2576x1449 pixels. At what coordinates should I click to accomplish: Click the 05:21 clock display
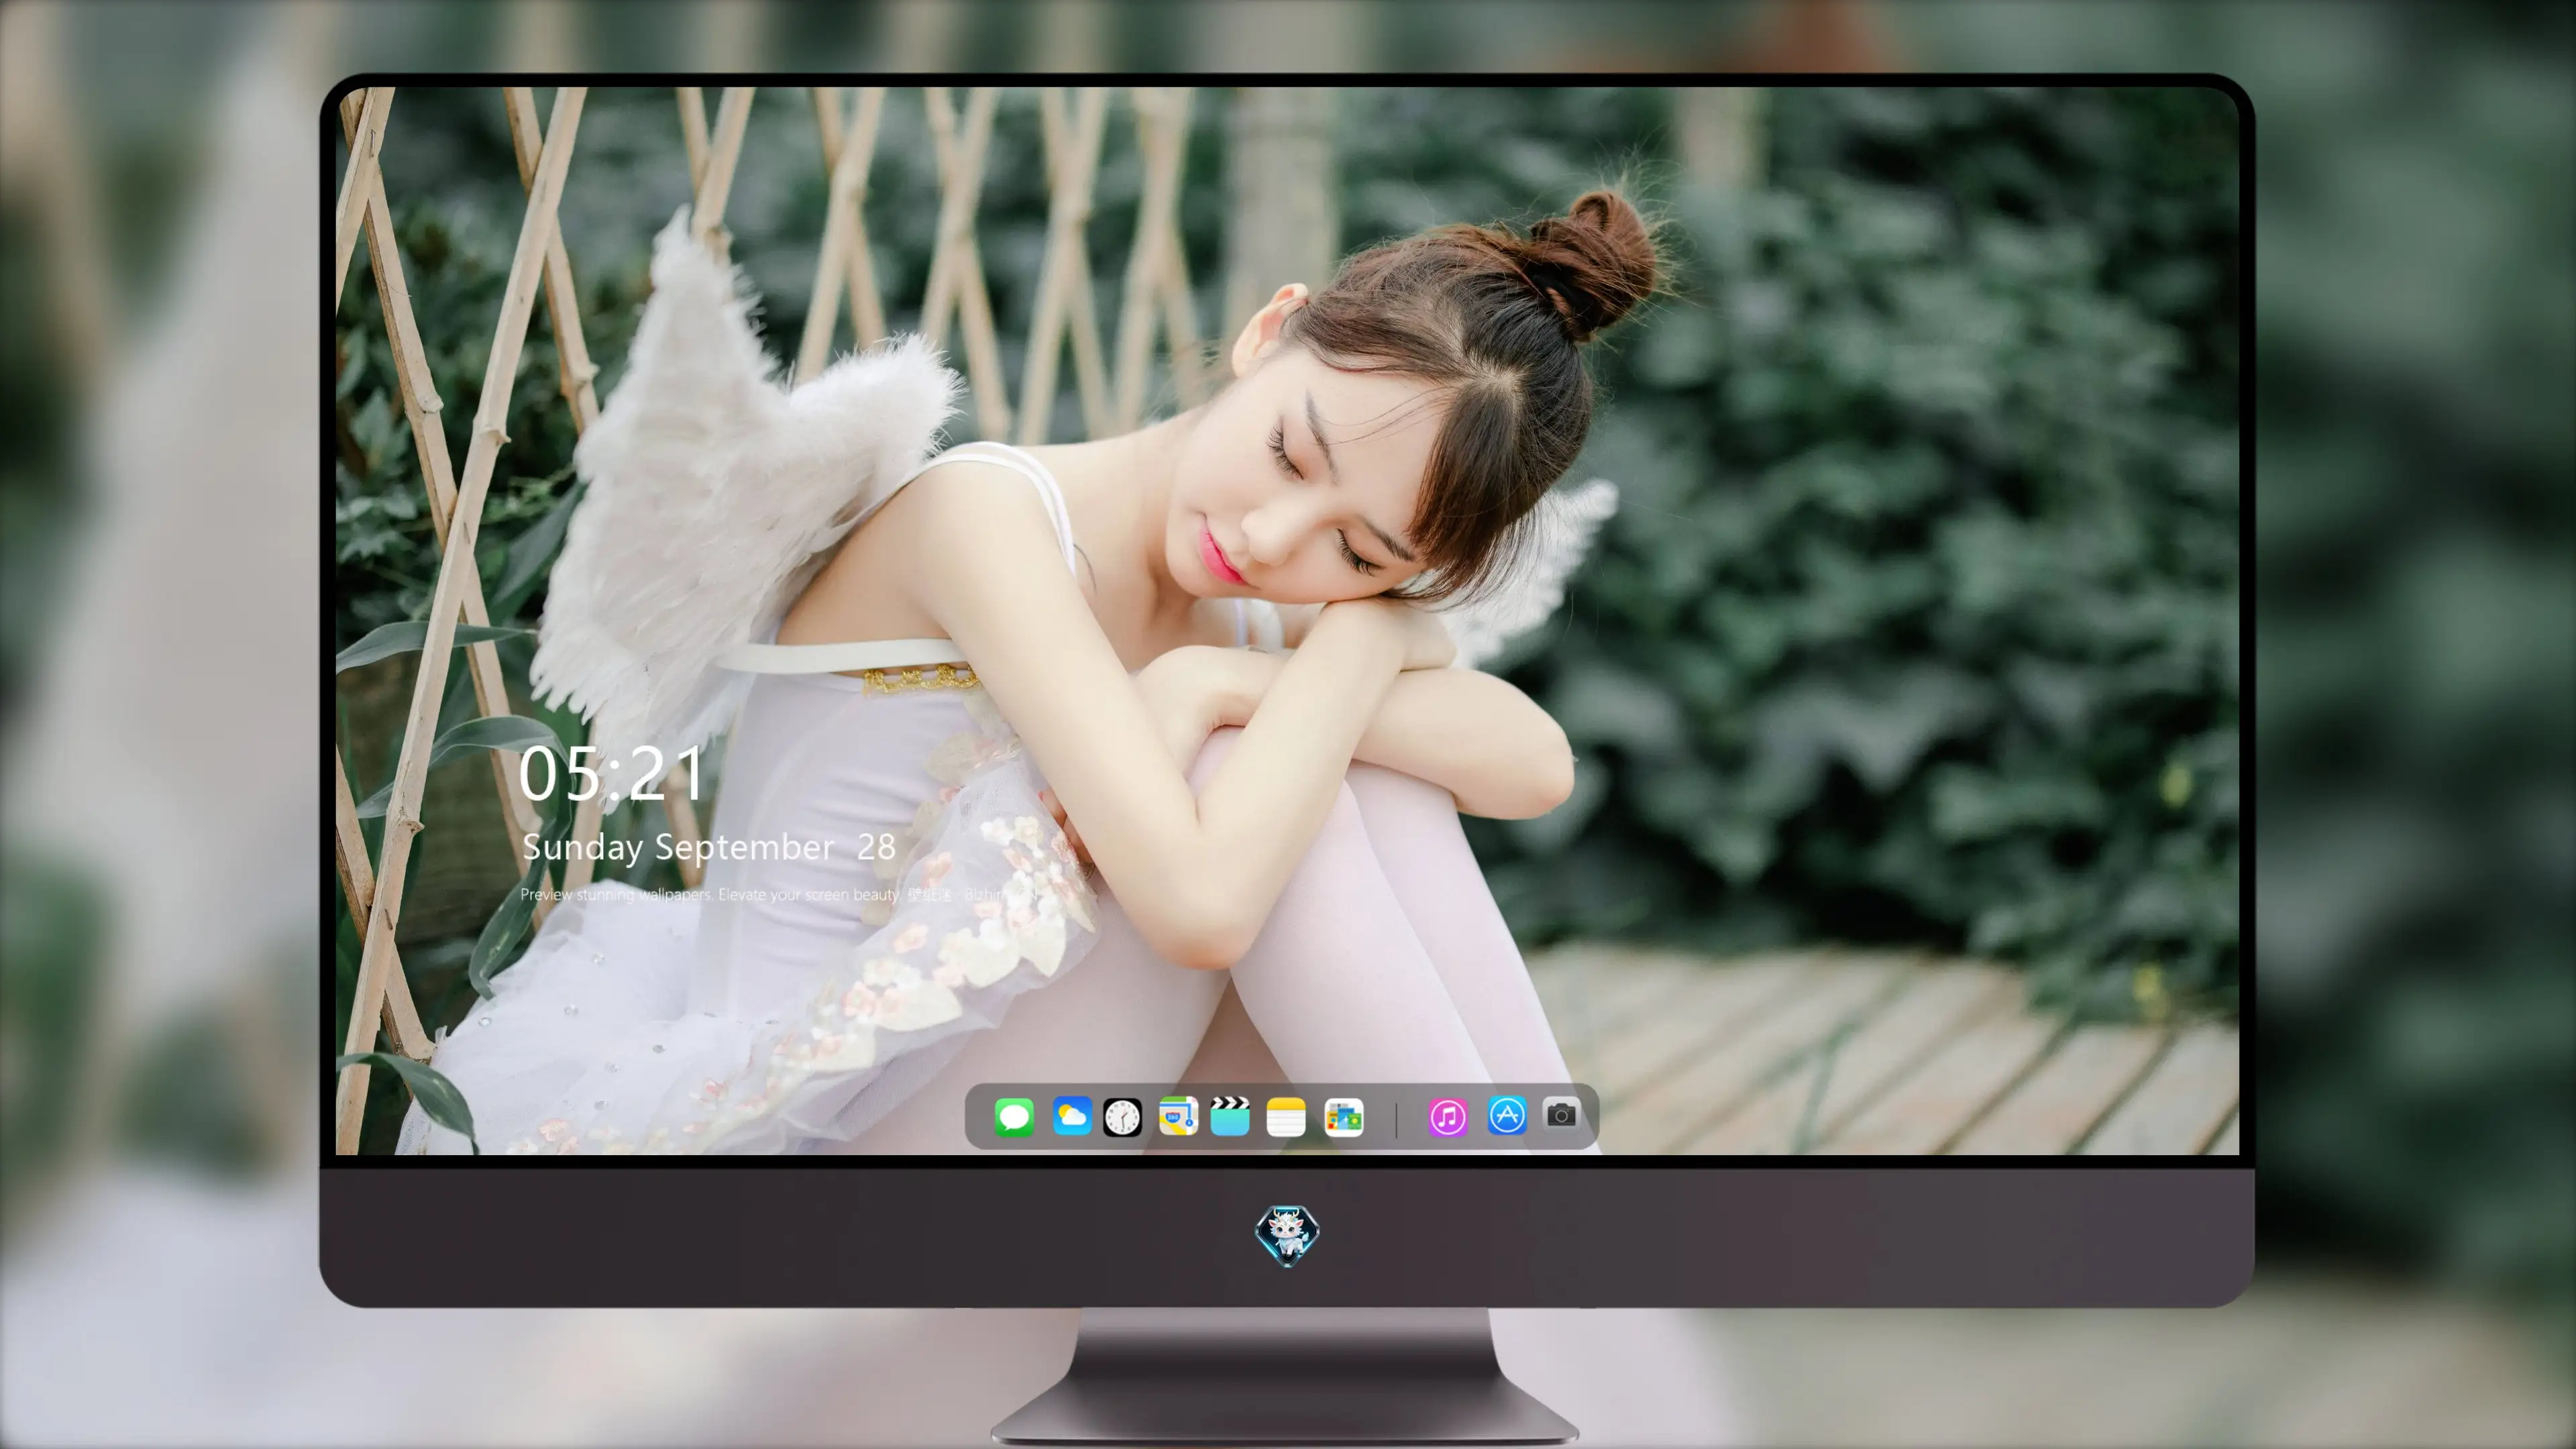[611, 773]
